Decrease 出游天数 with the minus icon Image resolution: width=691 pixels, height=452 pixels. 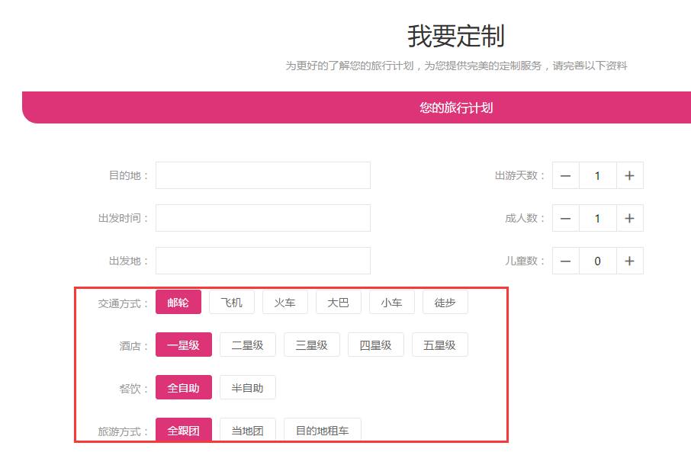click(x=565, y=175)
